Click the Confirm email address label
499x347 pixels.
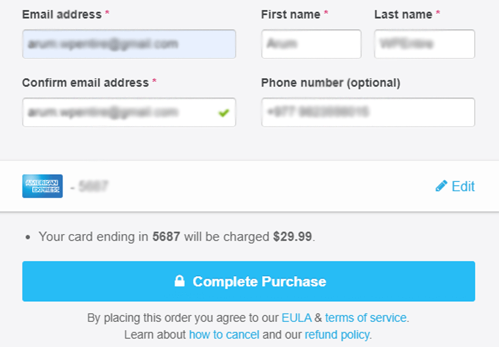[85, 82]
